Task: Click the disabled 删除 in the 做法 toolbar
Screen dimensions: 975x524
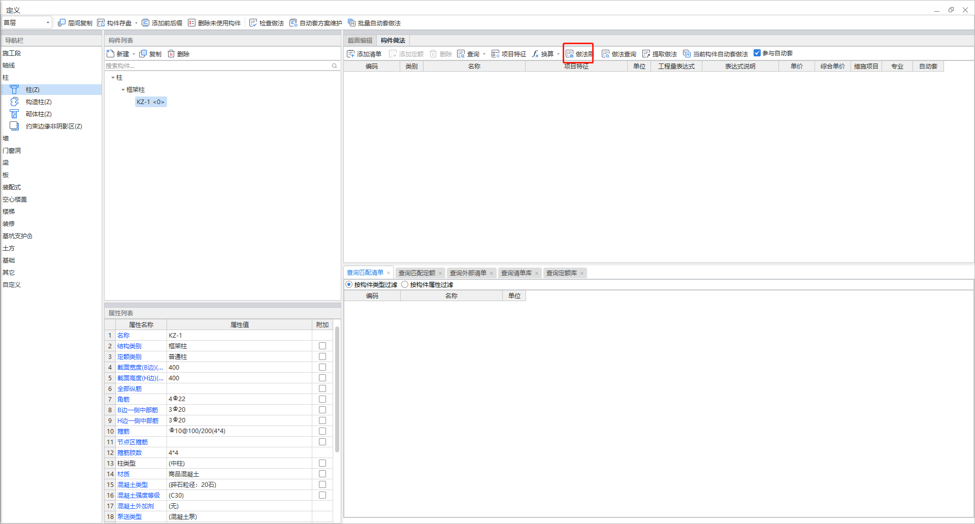Action: [441, 54]
